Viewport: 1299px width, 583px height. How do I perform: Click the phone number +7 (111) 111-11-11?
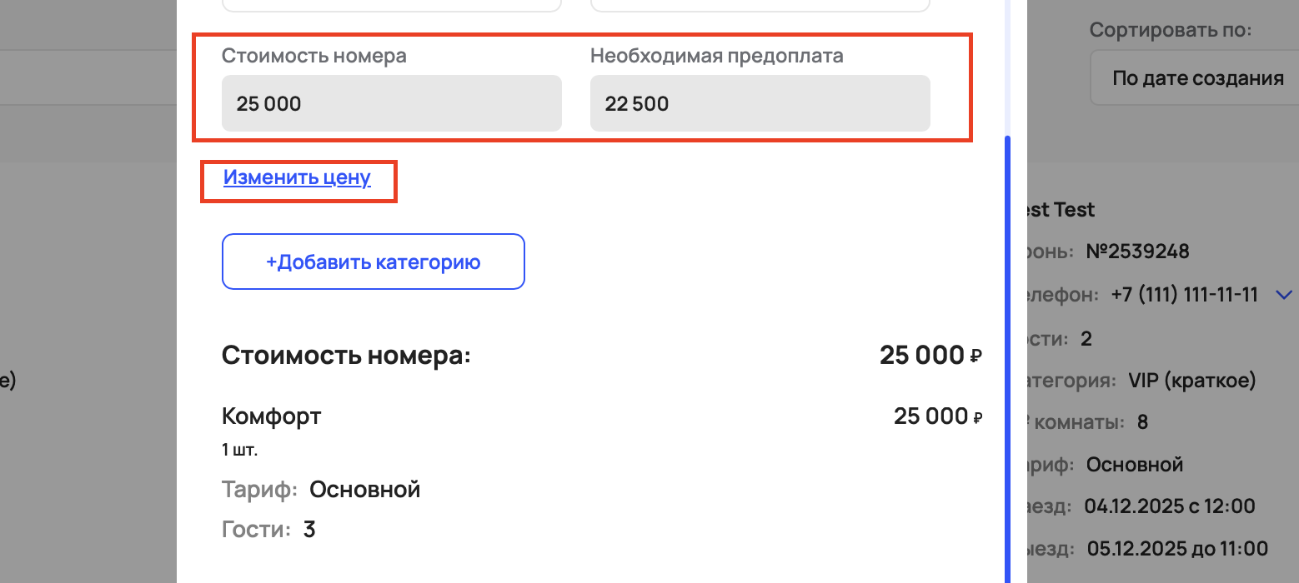(1184, 295)
